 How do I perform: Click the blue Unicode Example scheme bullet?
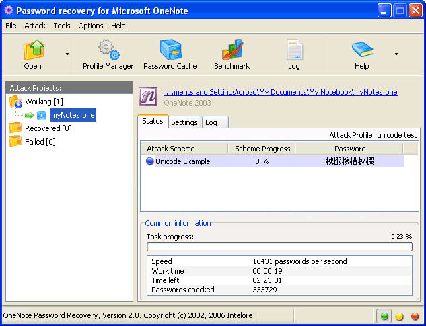[149, 161]
